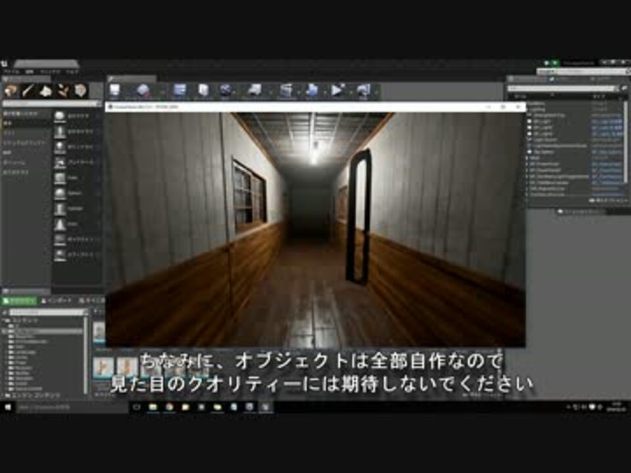Open the Cinematics clapperboard icon
This screenshot has height=473, width=631.
coord(286,91)
